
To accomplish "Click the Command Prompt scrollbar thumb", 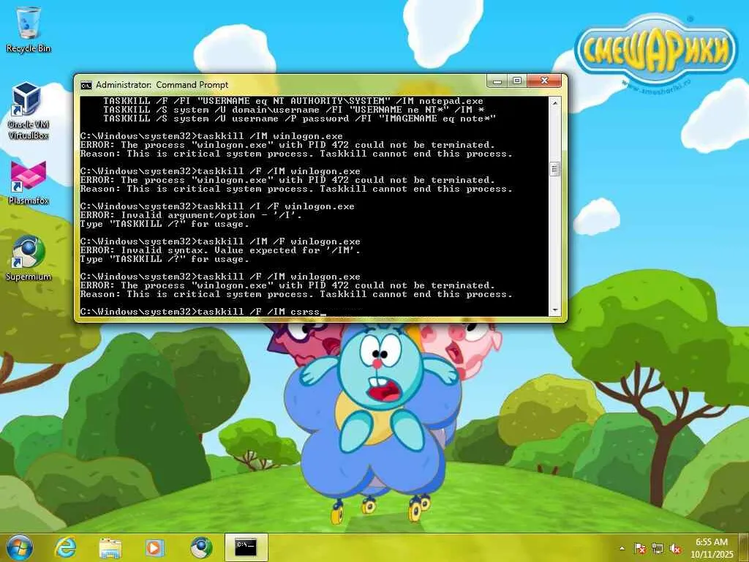I will (554, 169).
